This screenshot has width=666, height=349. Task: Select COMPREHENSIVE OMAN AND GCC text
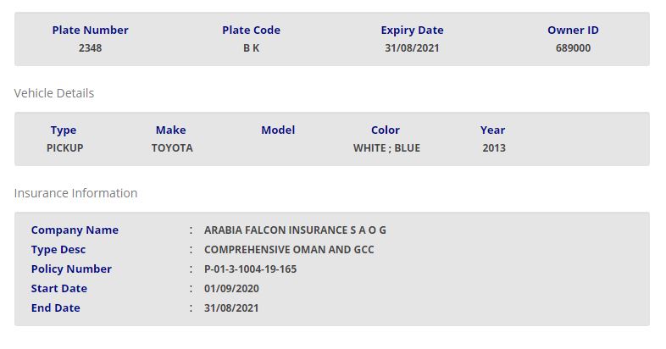(x=289, y=250)
